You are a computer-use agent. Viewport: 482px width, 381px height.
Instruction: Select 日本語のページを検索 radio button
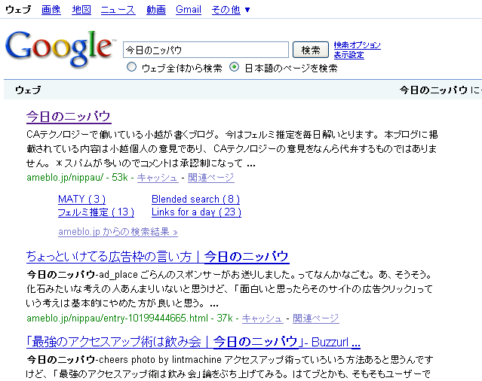(x=235, y=67)
